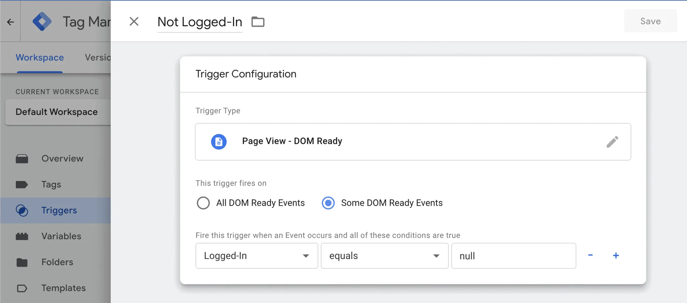Close the trigger editor with X

click(x=134, y=21)
